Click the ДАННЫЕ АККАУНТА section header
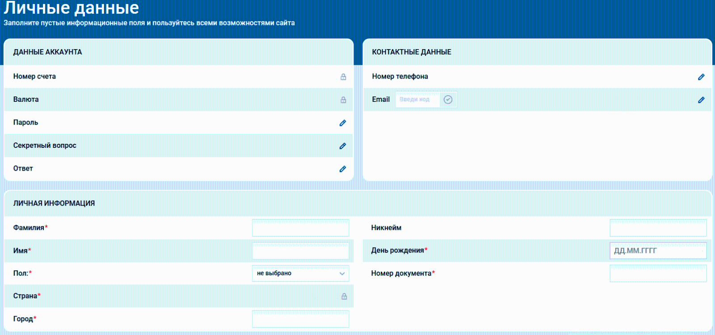 tap(48, 52)
